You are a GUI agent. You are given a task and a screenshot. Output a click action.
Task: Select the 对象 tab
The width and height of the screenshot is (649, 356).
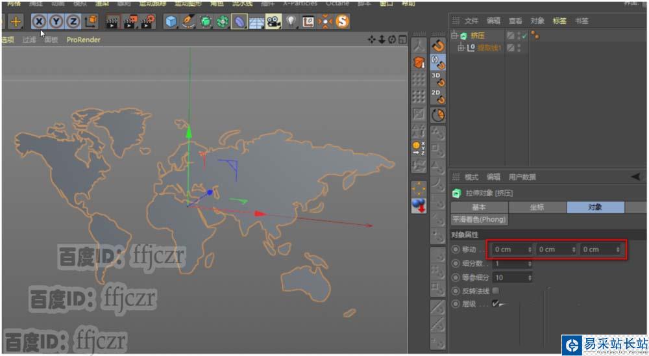coord(595,207)
